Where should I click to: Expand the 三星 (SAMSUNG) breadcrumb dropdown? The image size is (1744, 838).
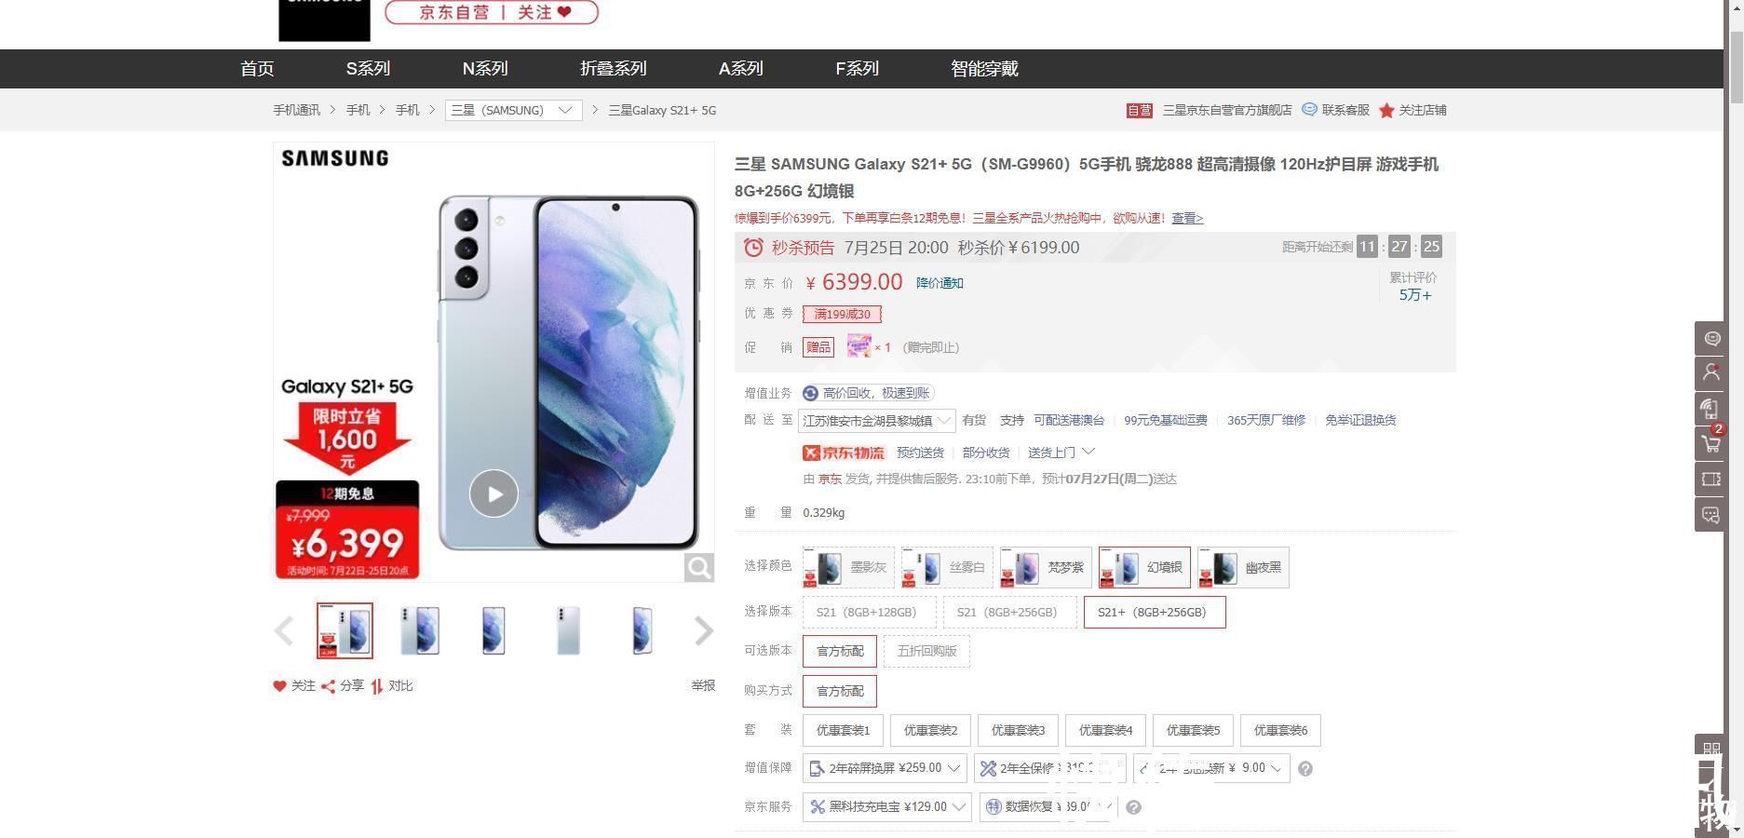coord(513,110)
